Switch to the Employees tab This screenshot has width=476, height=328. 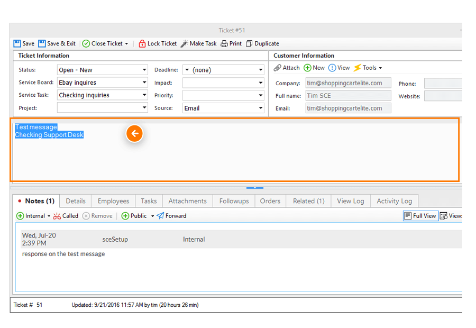tap(113, 201)
